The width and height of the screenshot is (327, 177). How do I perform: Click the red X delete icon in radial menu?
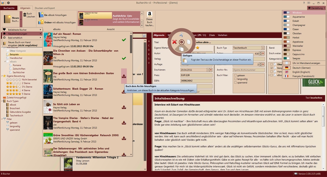[x=174, y=42]
